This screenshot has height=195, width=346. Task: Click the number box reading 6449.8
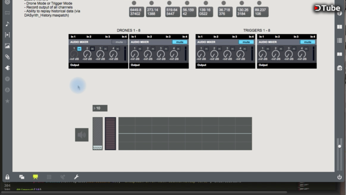coord(136,12)
